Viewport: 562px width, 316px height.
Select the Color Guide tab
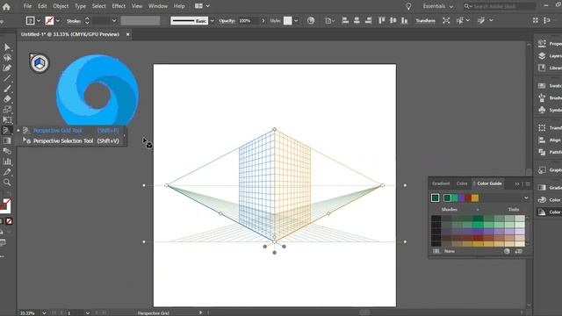point(489,183)
